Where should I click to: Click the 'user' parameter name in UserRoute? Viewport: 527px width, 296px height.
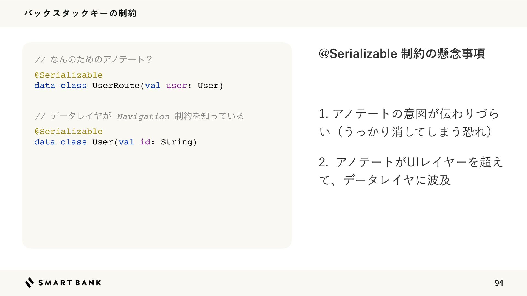click(x=176, y=86)
